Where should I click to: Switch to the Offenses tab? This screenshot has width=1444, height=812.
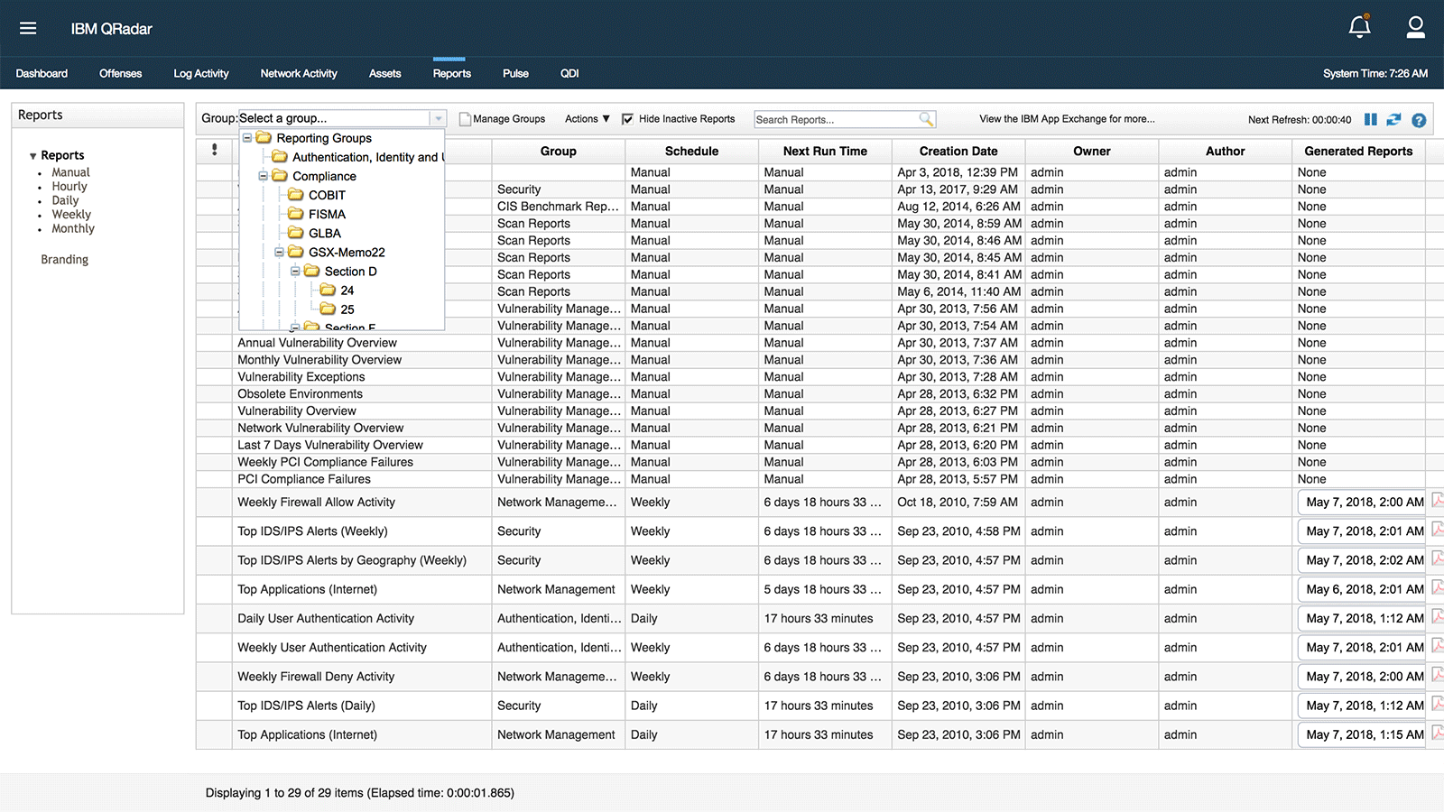(x=120, y=73)
